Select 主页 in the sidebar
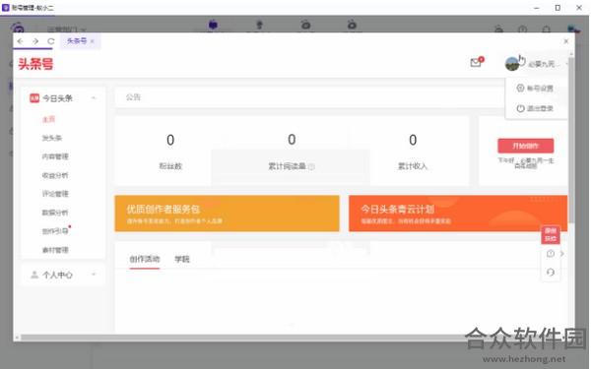Image resolution: width=591 pixels, height=369 pixels. click(x=48, y=119)
